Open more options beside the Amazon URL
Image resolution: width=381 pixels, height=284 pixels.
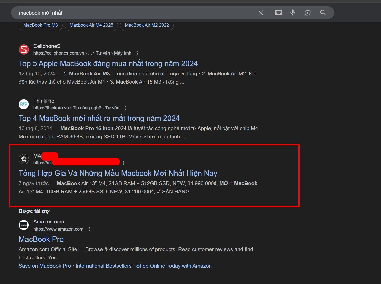(x=90, y=229)
